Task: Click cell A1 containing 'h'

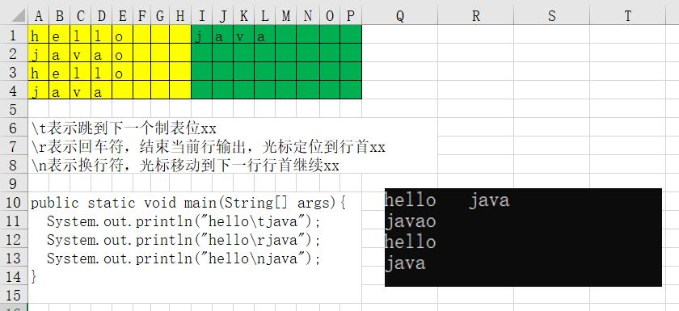Action: point(39,34)
